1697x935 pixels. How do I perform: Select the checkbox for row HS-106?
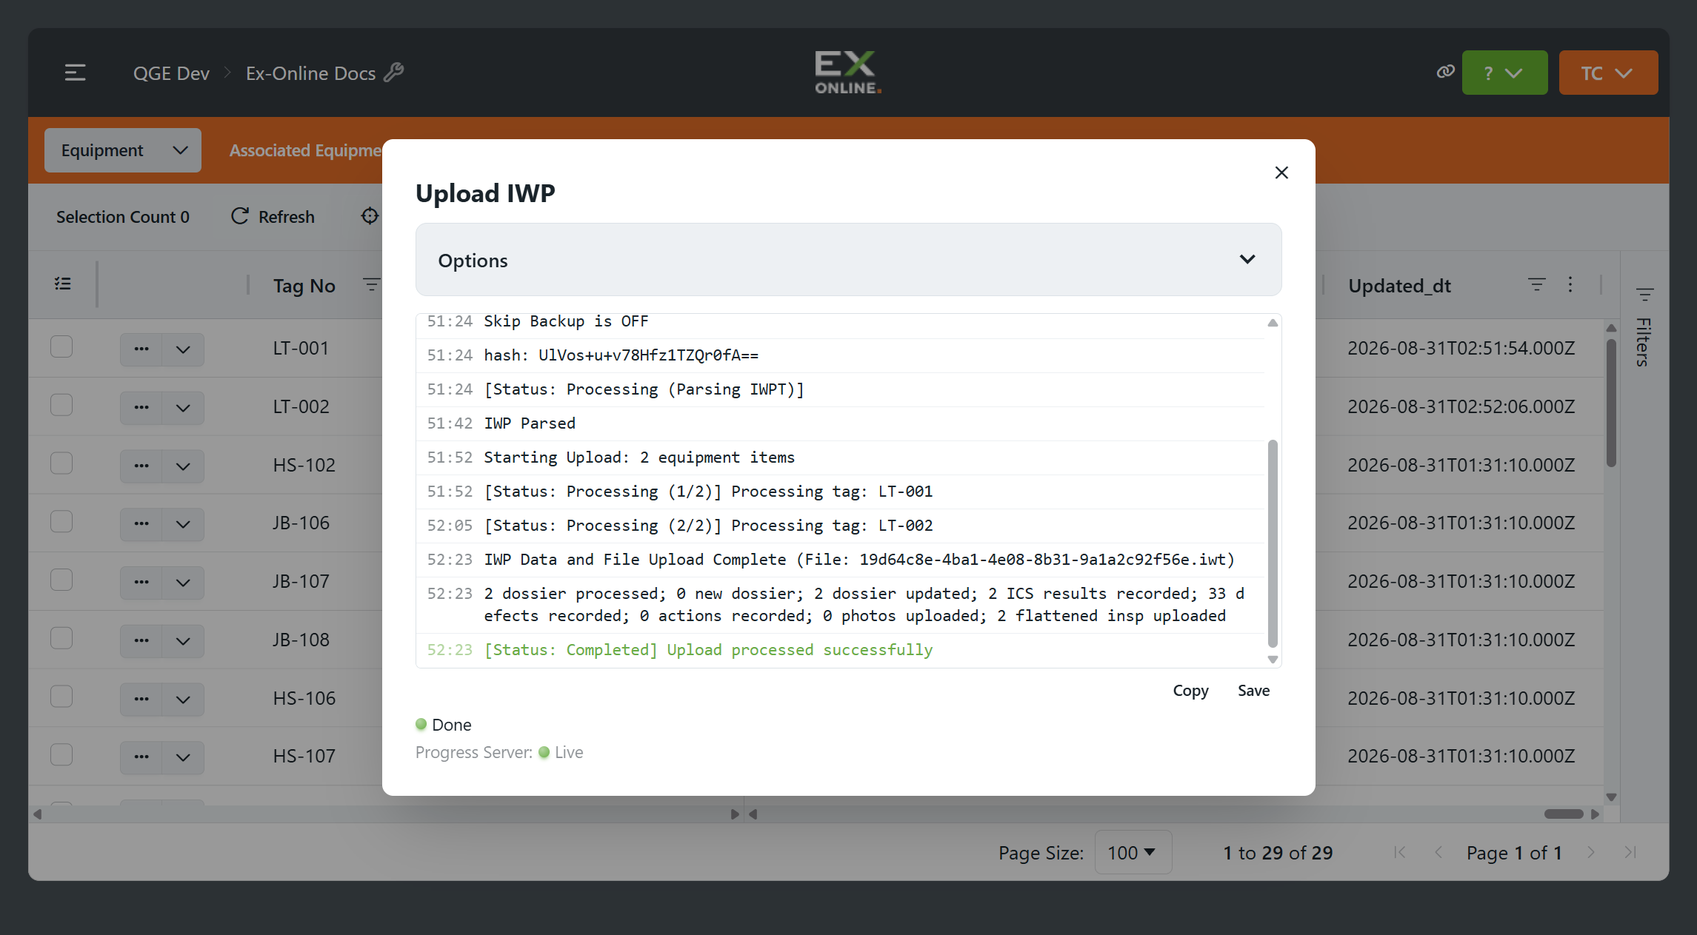[61, 697]
